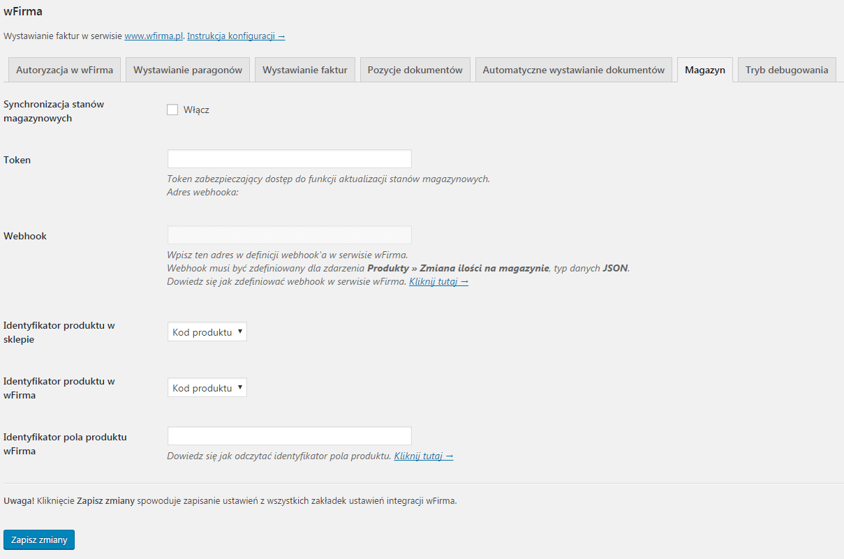The image size is (844, 559).
Task: Select the Magazyn tab
Action: click(x=705, y=70)
